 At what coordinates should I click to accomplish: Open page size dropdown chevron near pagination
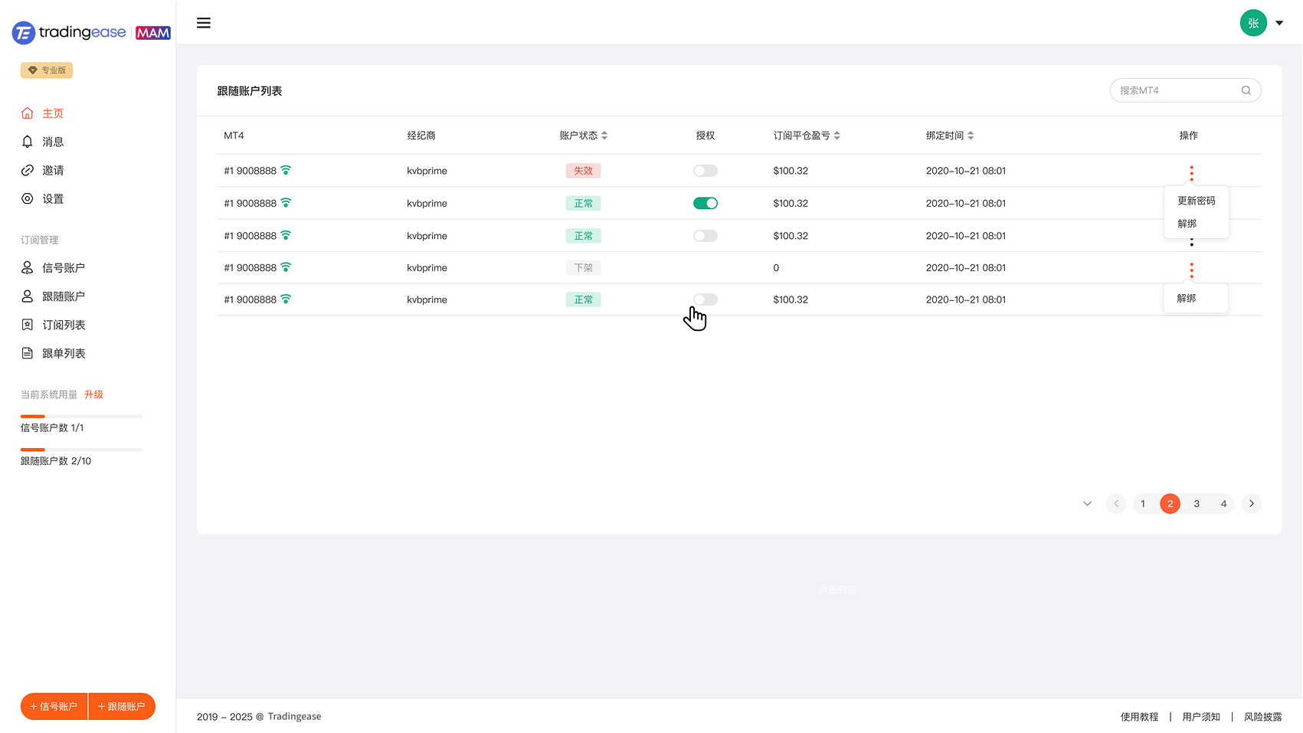1087,504
